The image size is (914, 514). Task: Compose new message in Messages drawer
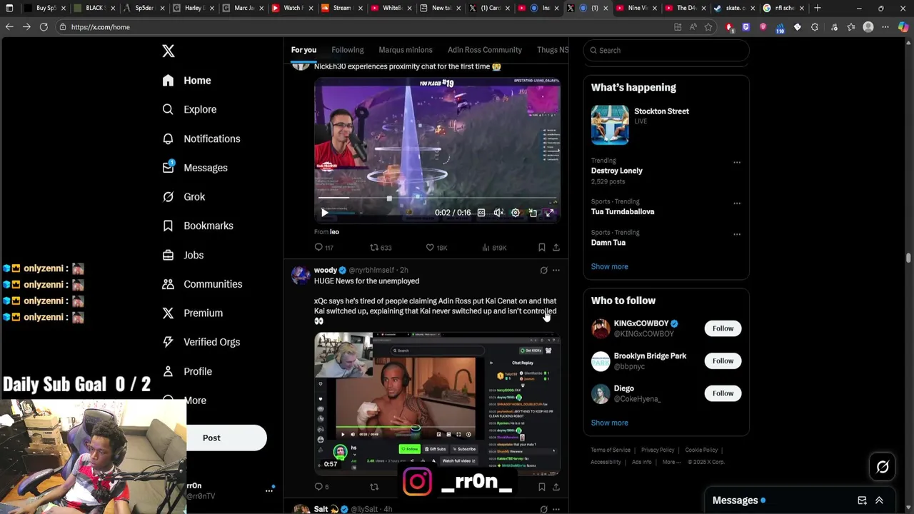click(862, 500)
